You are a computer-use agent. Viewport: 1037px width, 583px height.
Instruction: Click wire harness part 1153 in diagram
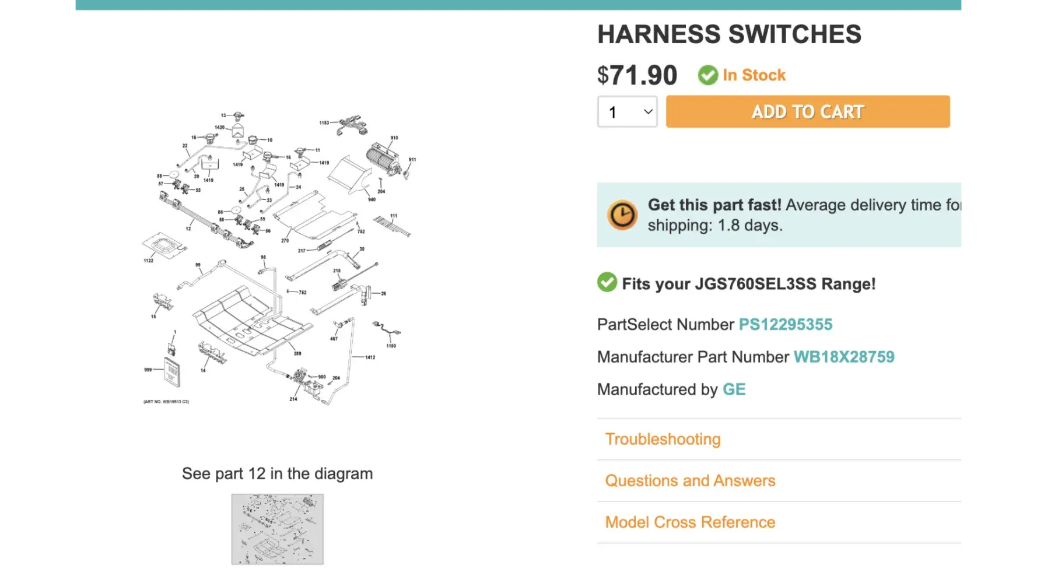pos(352,125)
